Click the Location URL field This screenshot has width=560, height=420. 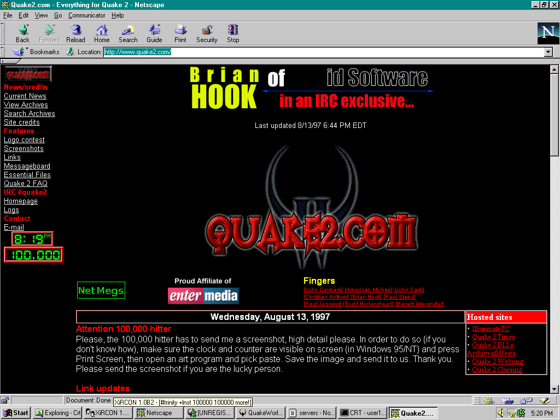[324, 52]
